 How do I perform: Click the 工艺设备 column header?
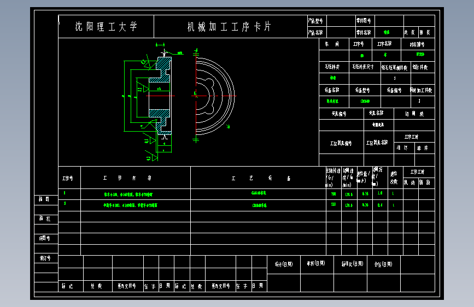[x=258, y=178]
